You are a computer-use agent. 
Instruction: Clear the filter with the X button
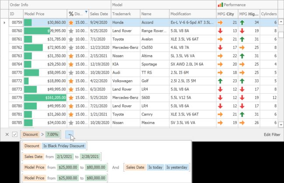(x=7, y=134)
